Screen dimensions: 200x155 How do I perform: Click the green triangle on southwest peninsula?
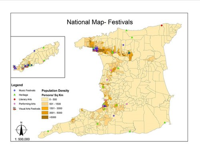tap(48, 131)
